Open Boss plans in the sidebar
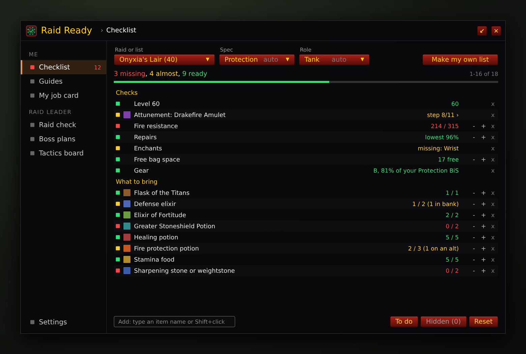This screenshot has height=354, width=526. pos(64,139)
